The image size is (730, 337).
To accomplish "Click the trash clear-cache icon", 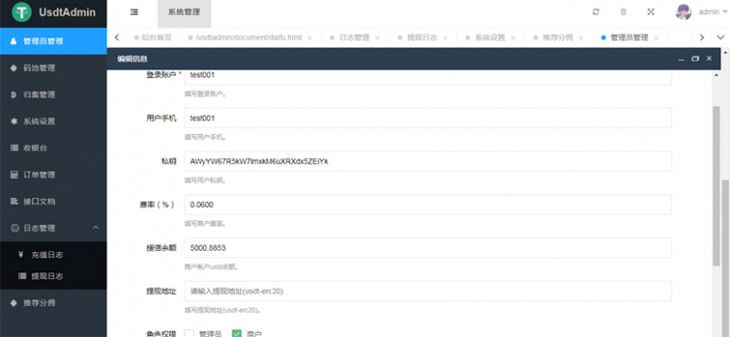I will point(623,12).
